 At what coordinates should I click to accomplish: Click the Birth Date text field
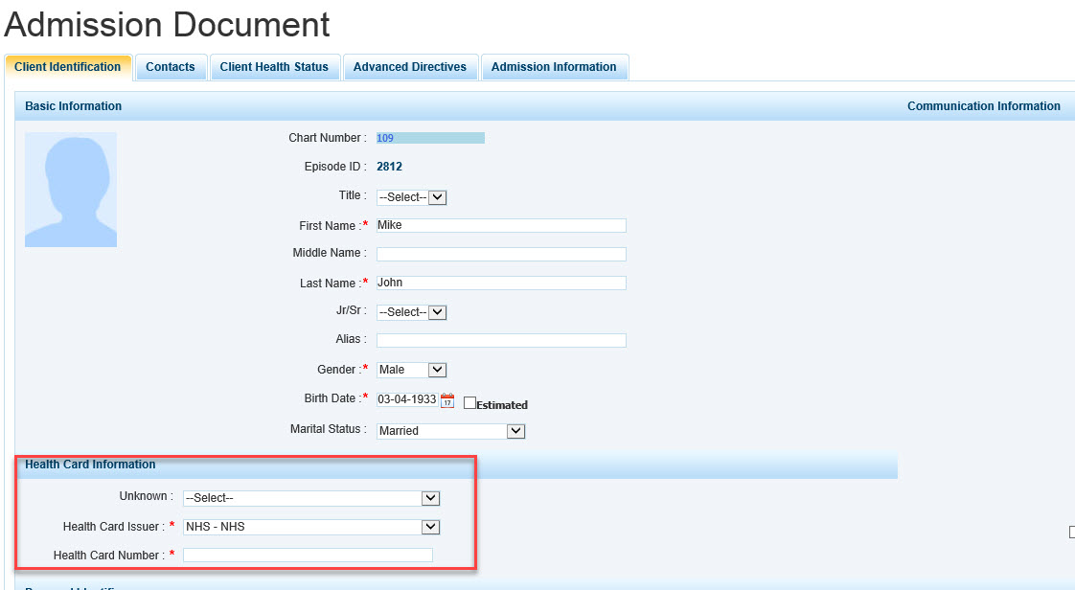pos(406,400)
